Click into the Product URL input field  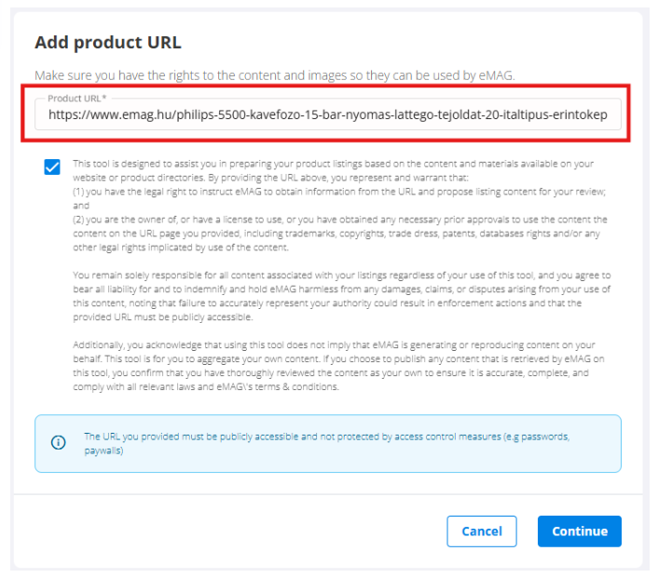[x=328, y=114]
